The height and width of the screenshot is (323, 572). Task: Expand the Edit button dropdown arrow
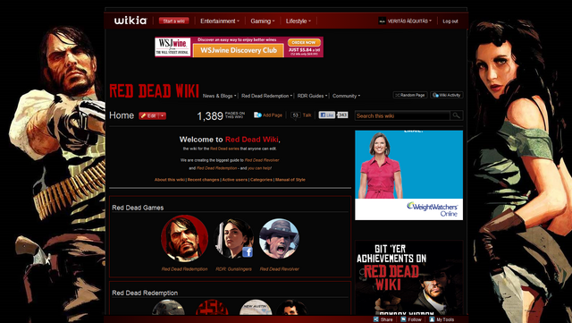click(163, 115)
